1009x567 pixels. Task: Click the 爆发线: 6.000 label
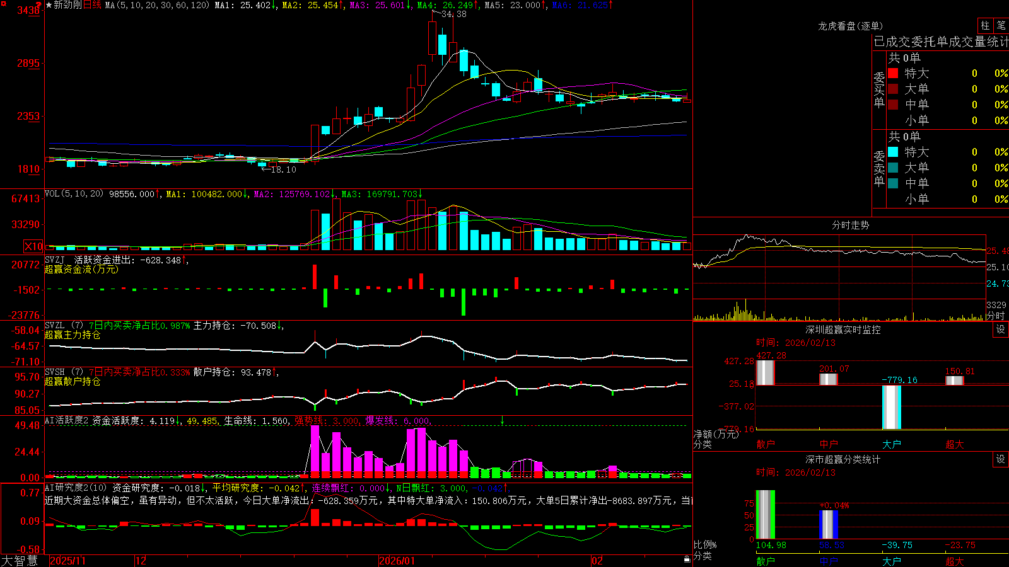click(399, 421)
